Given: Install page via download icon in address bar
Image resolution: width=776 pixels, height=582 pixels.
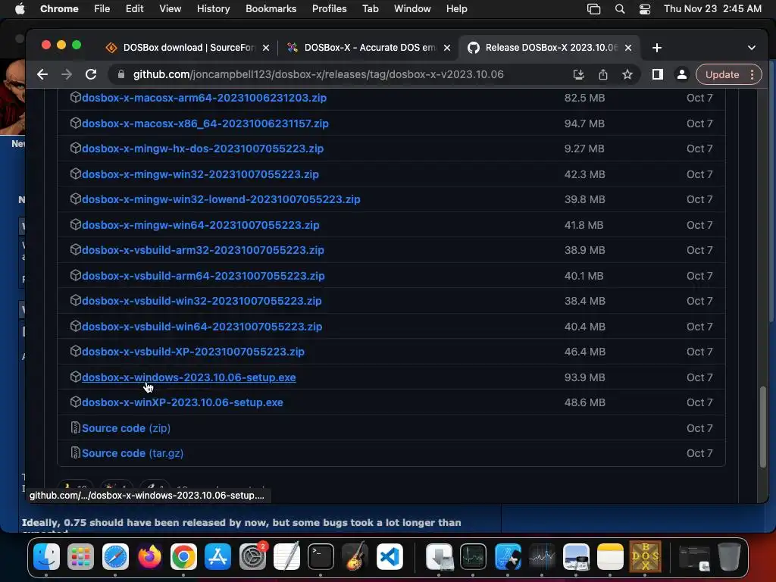Looking at the screenshot, I should (578, 74).
